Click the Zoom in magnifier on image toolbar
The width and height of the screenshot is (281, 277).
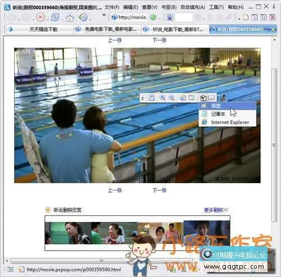point(162,98)
